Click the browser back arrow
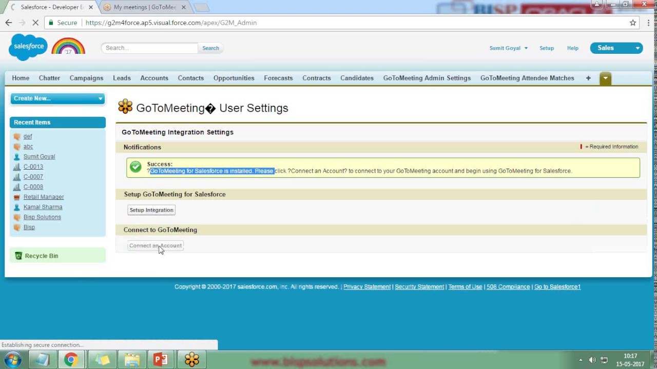 pos(9,23)
